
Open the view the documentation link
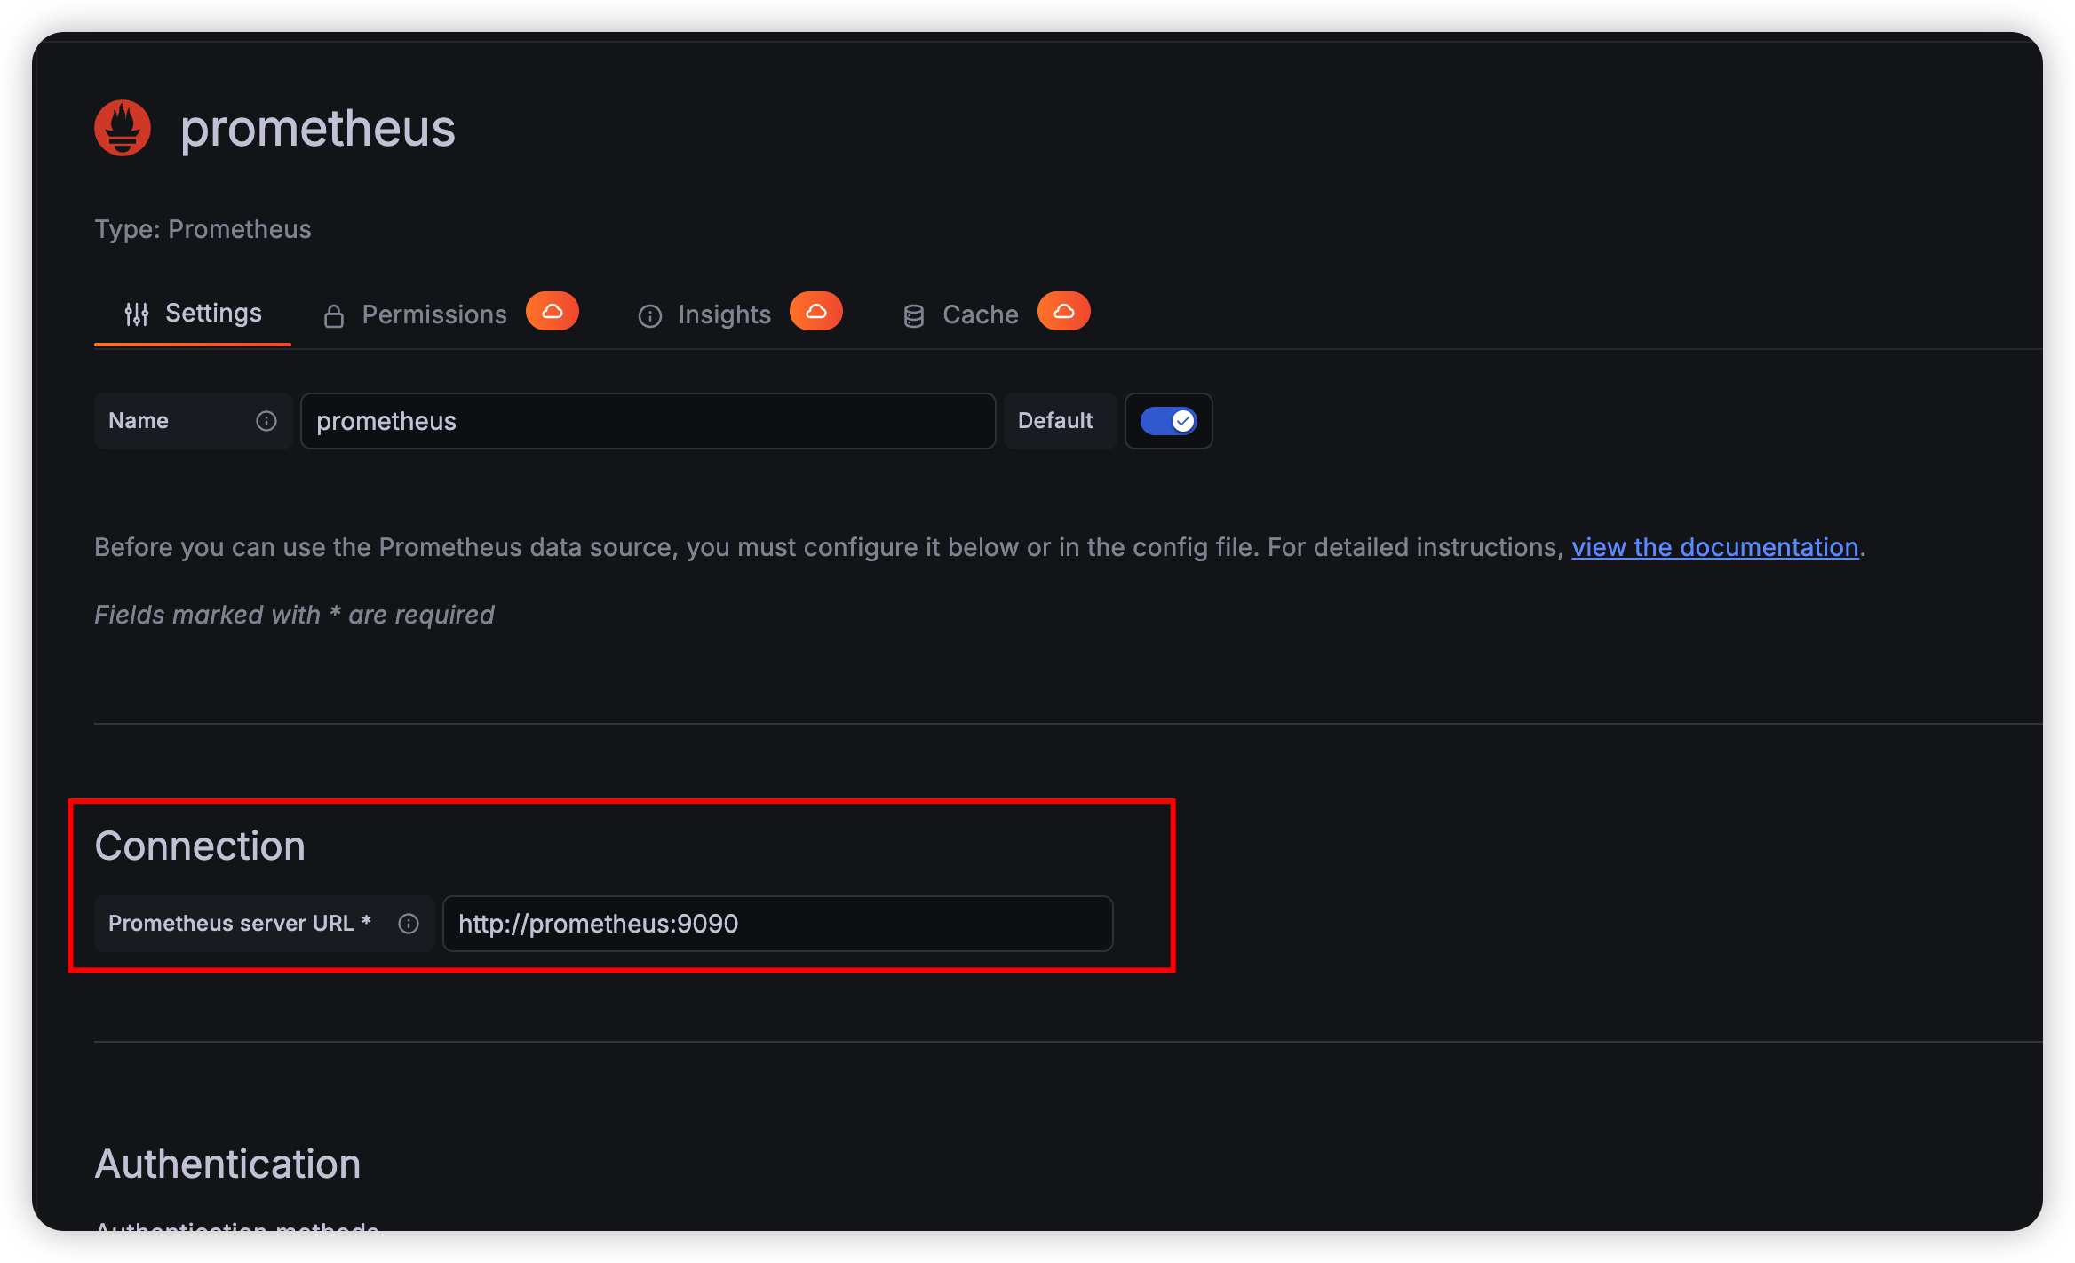point(1715,547)
